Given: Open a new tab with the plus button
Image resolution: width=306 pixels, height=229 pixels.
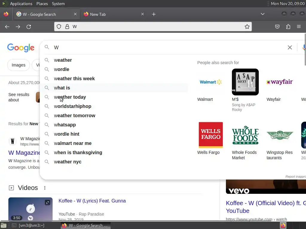Looking at the screenshot, I should (154, 14).
